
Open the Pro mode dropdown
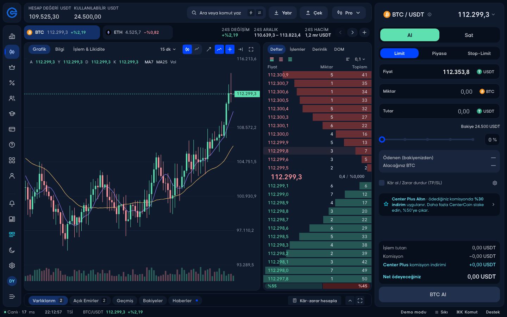pos(349,13)
